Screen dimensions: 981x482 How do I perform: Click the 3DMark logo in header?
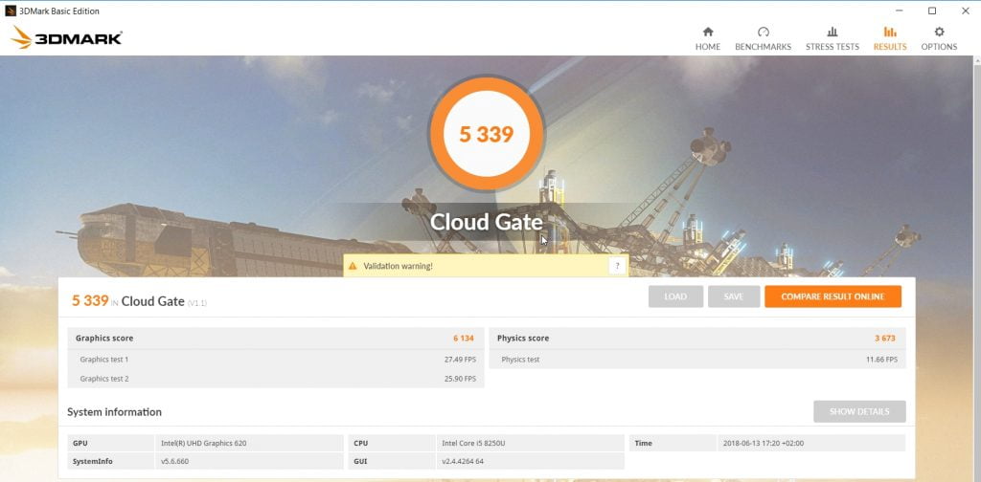click(x=66, y=37)
